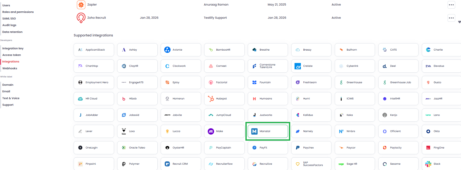
Task: Select Integrations in the sidebar
Action: coord(11,61)
